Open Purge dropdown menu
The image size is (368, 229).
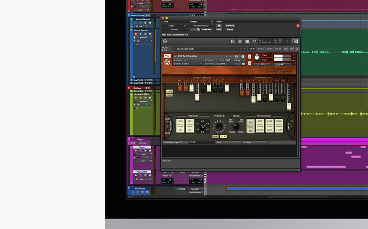click(239, 60)
